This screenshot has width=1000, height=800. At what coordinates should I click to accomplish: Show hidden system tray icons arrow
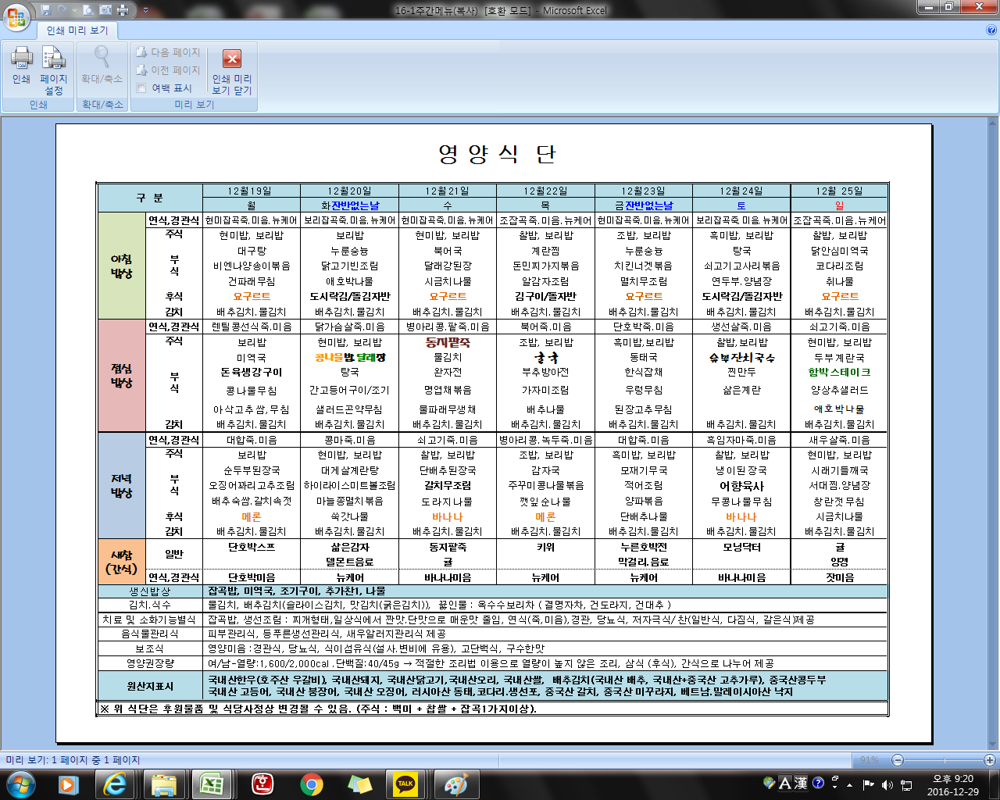851,784
